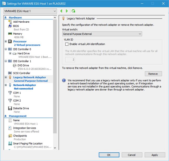Click the IDE Controller 0 icon
The image size is (169, 161).
pos(10,49)
